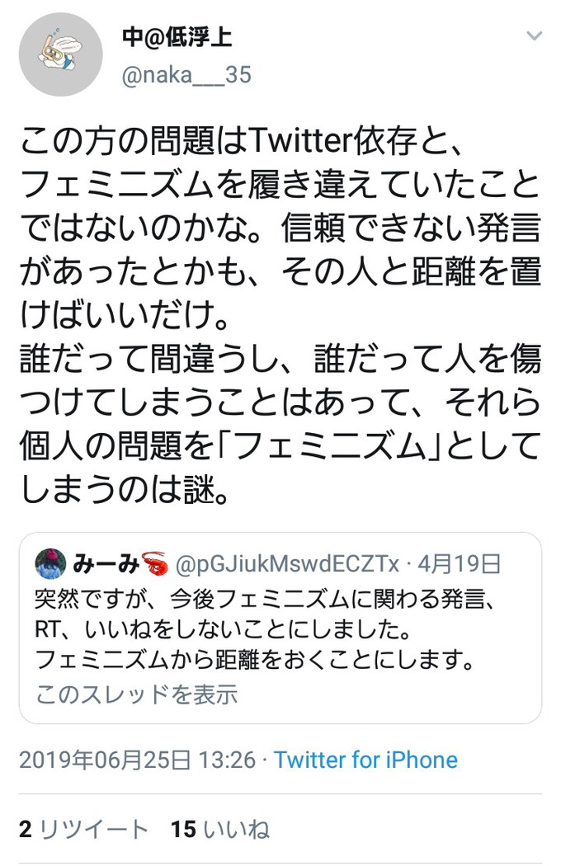
Task: View the 2 リツイート list
Action: [x=84, y=830]
